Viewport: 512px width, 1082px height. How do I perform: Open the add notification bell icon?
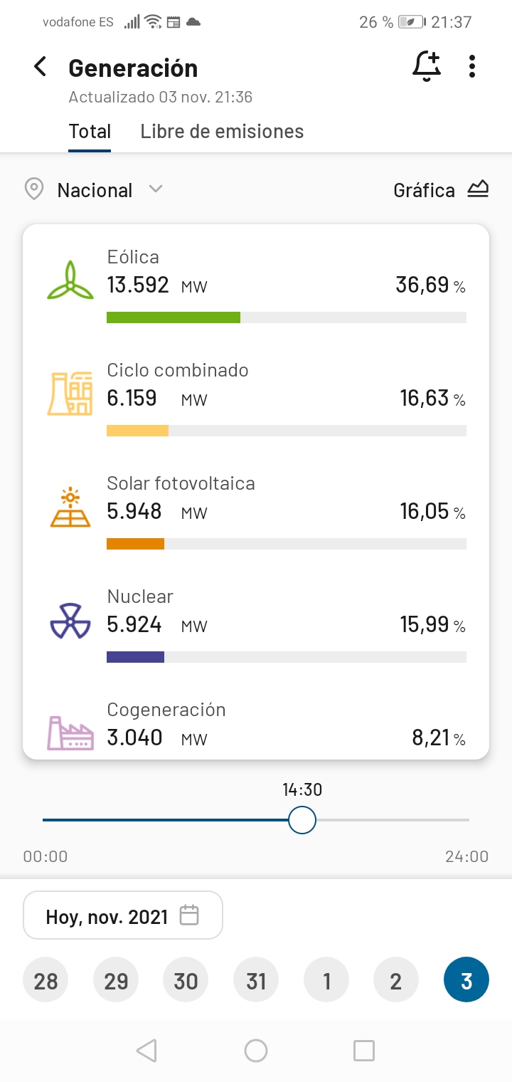click(x=427, y=67)
